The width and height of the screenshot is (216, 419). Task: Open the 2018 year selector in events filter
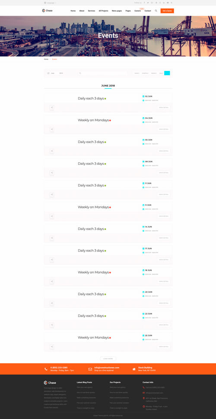click(61, 73)
